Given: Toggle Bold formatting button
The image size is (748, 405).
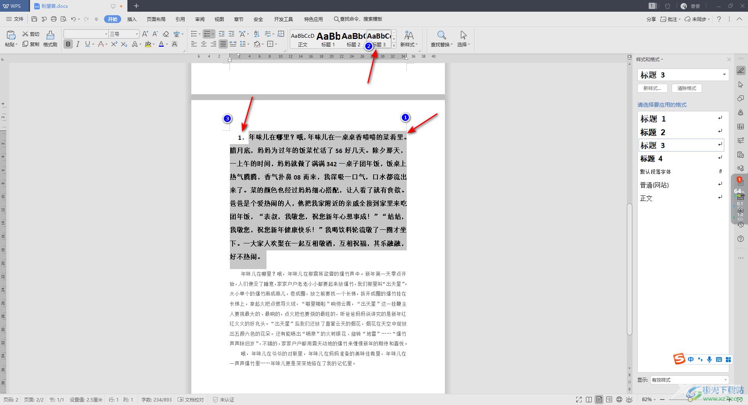Looking at the screenshot, I should [x=68, y=44].
